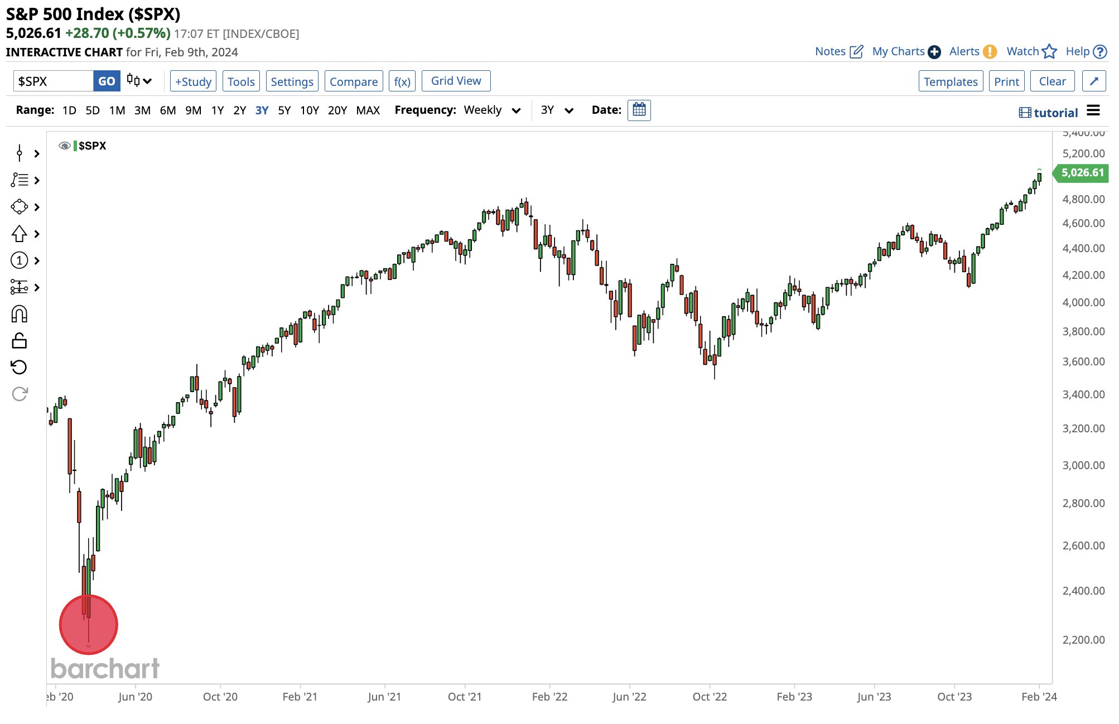Click the Watch star icon

coord(1049,52)
